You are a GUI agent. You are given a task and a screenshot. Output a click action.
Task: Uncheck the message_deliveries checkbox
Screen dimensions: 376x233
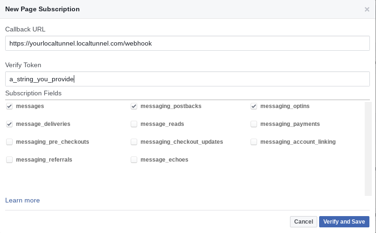tap(9, 124)
